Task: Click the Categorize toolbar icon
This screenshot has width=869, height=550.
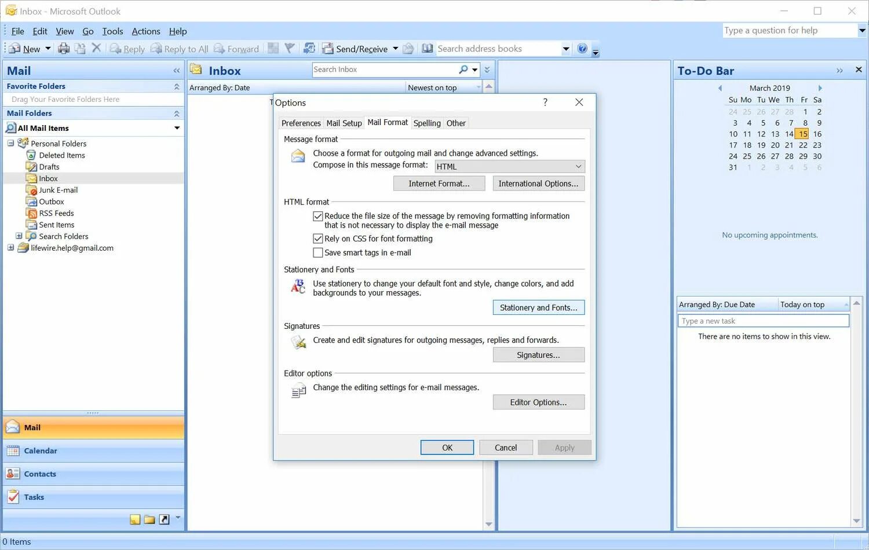Action: pyautogui.click(x=273, y=49)
